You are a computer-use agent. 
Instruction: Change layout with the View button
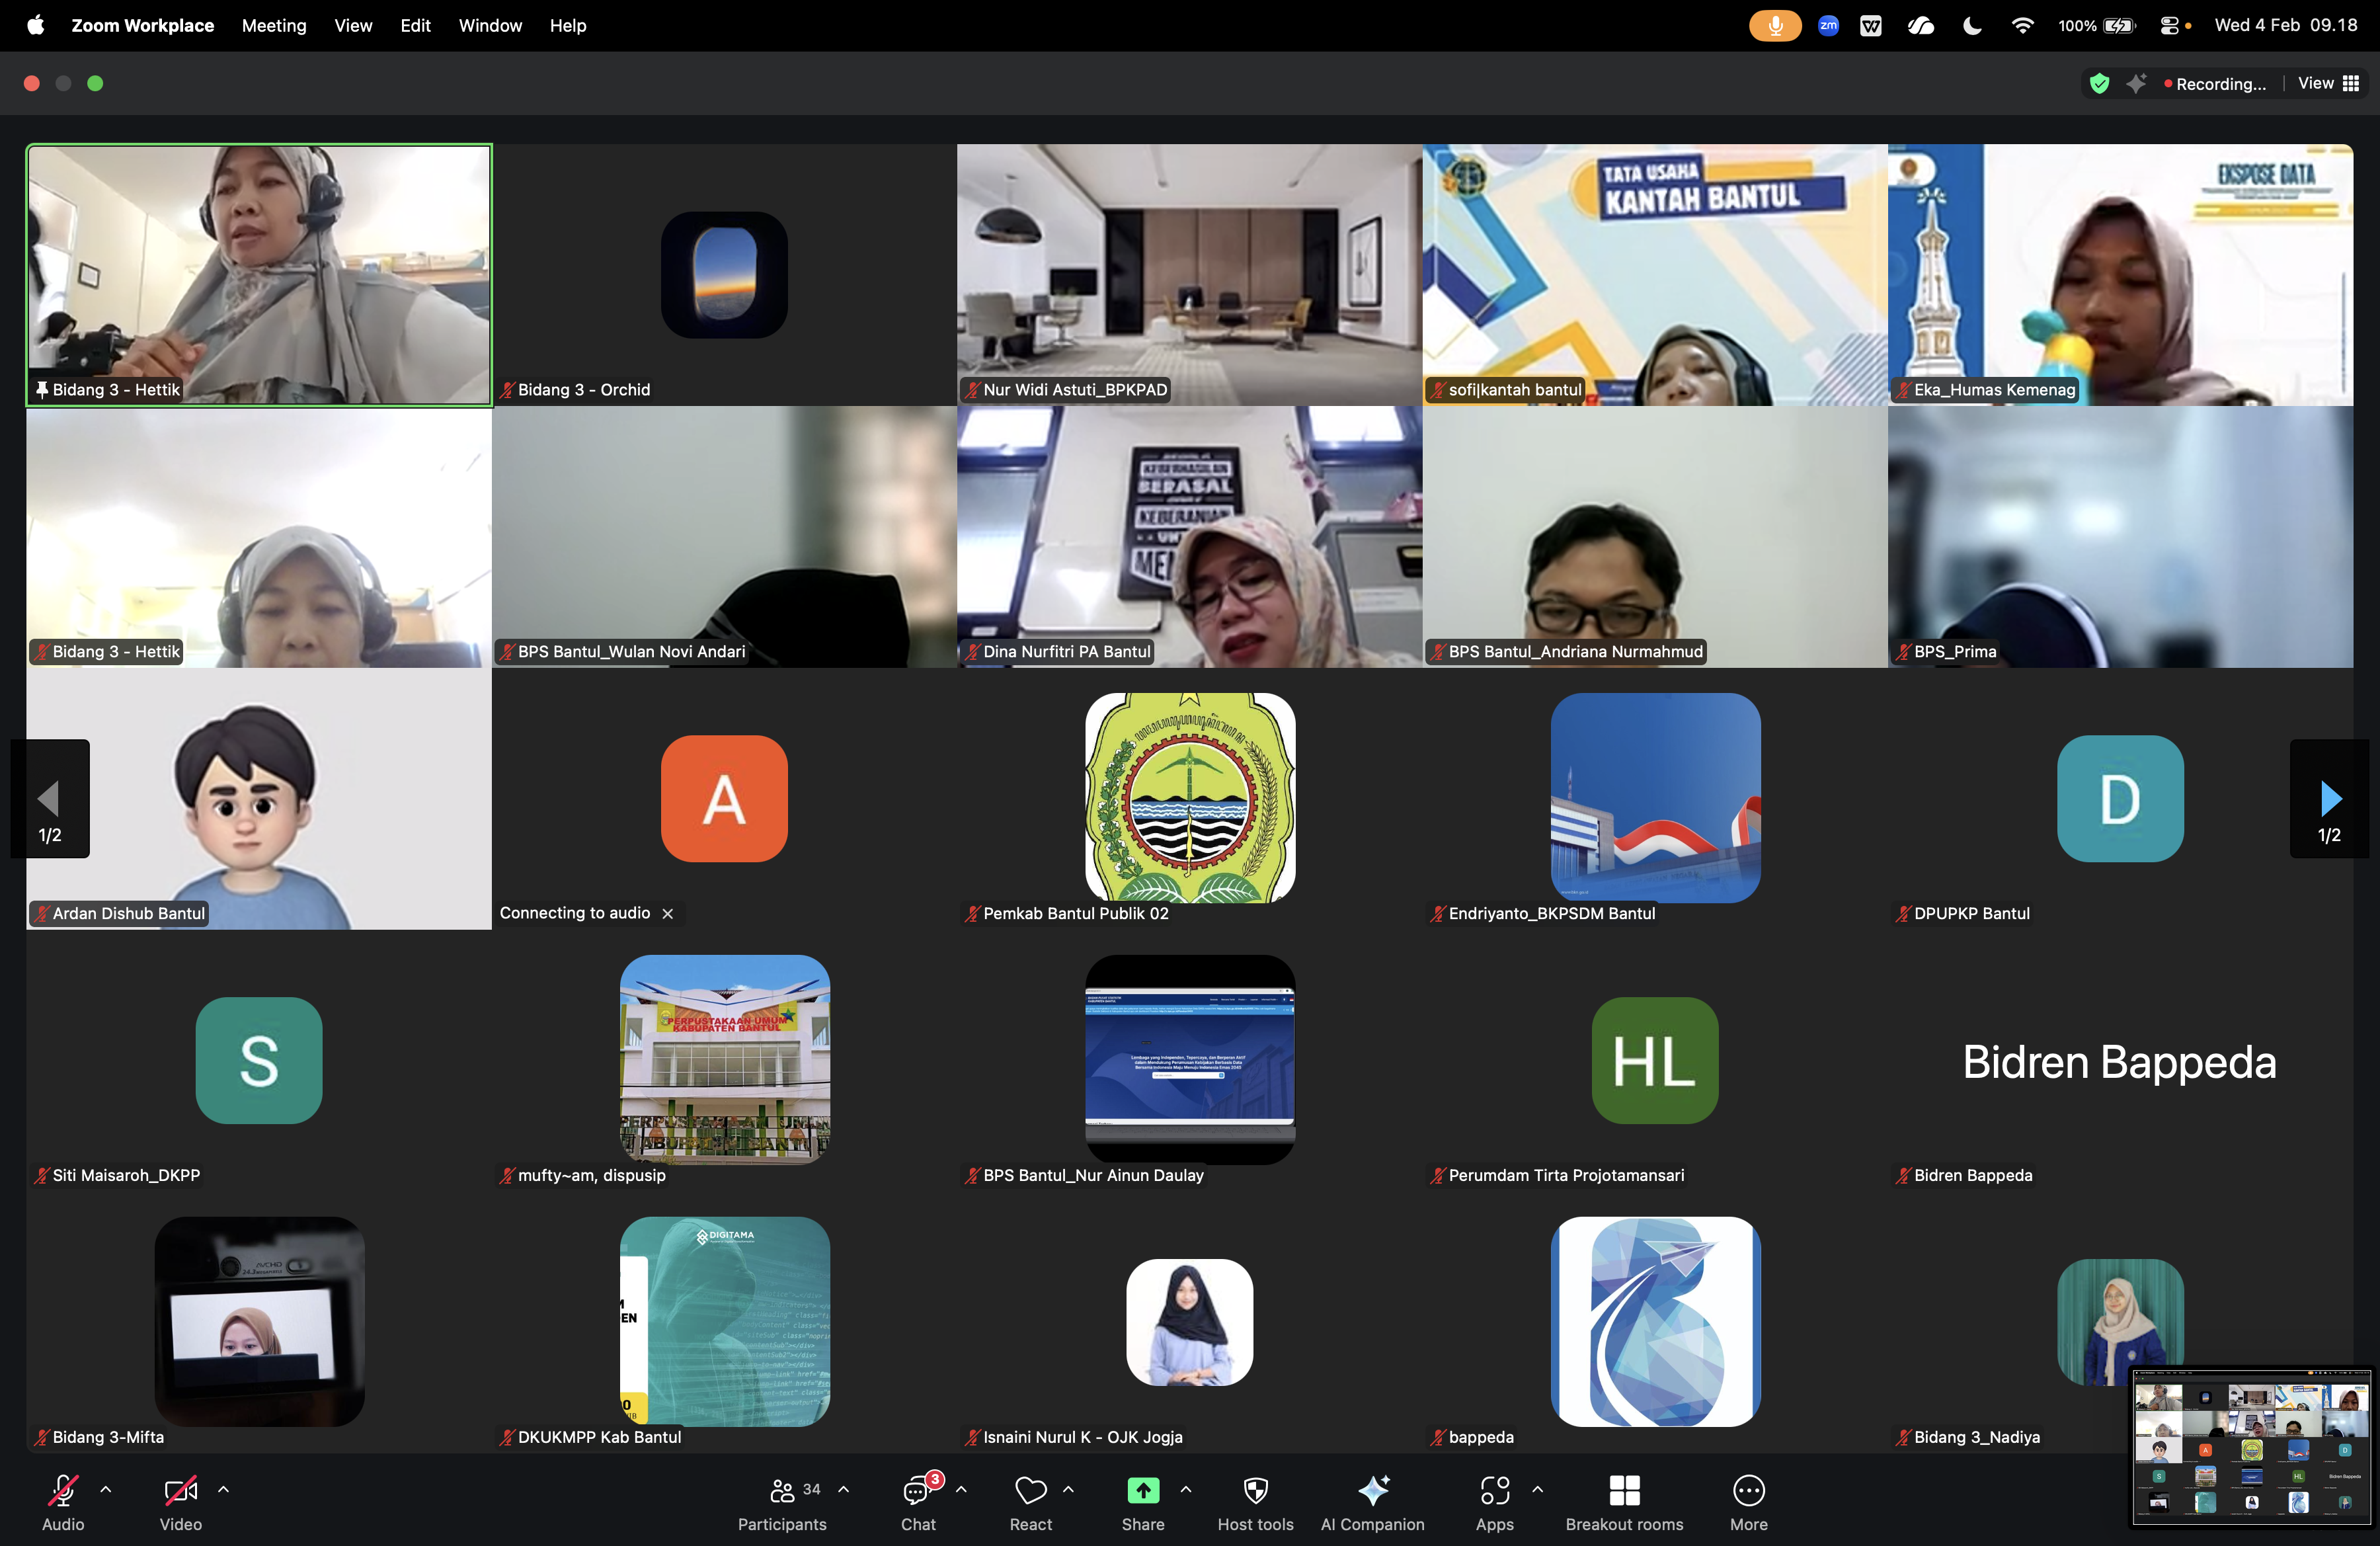pyautogui.click(x=2328, y=84)
